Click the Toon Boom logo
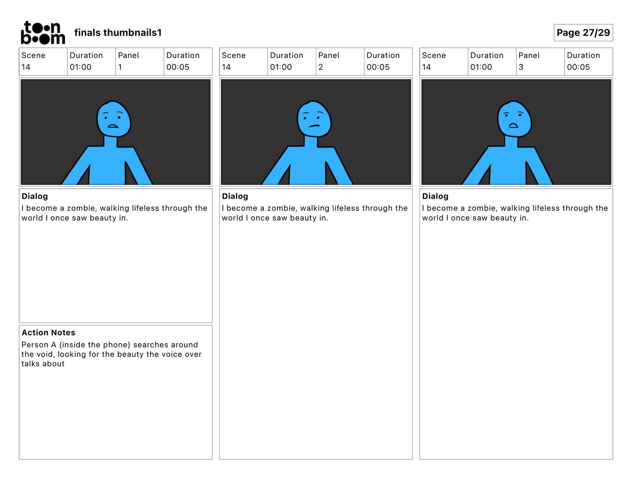 [x=43, y=33]
